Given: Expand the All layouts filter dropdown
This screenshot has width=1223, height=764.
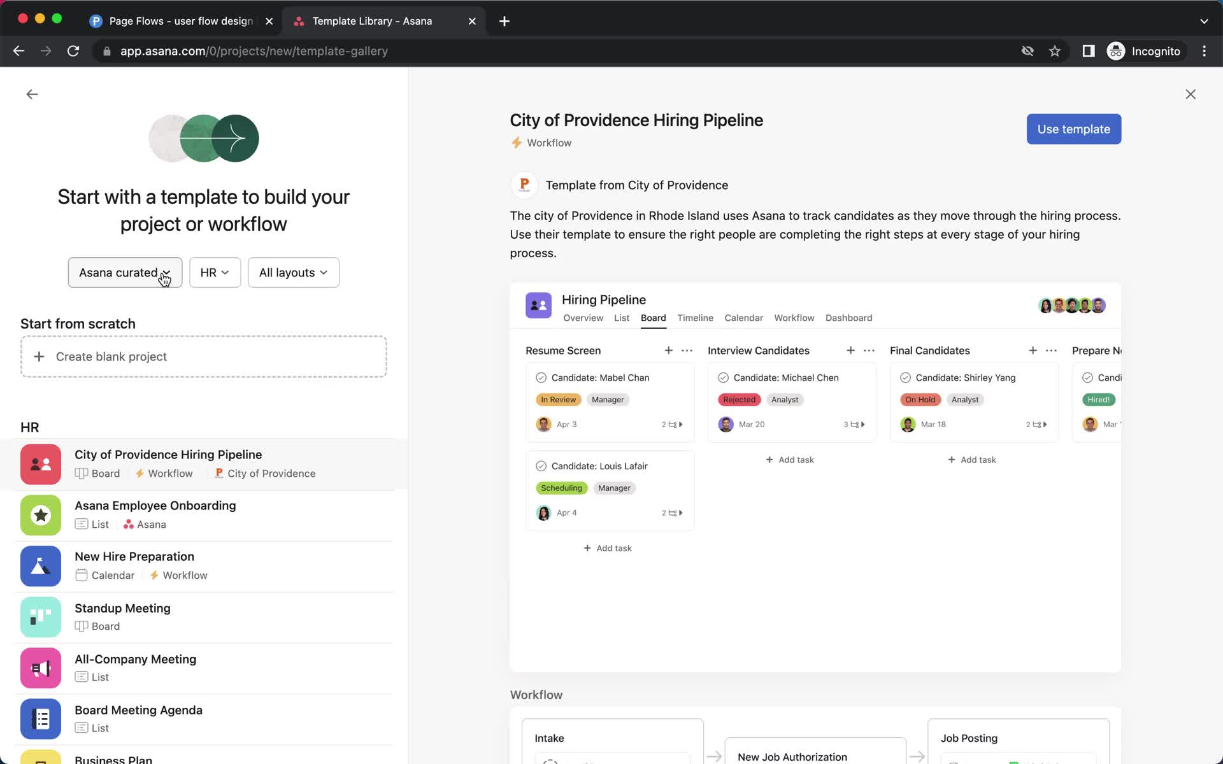Looking at the screenshot, I should 293,272.
